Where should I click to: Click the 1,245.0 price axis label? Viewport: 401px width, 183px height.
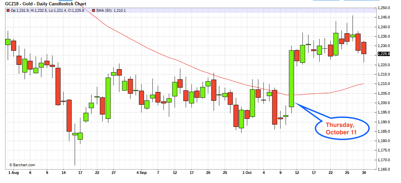(384, 17)
